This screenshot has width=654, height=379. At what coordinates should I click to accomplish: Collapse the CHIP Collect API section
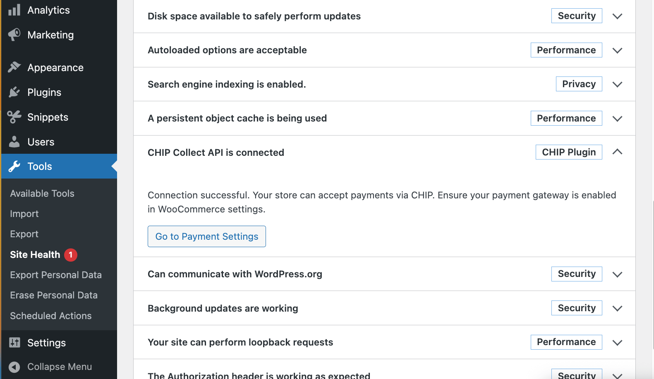617,152
